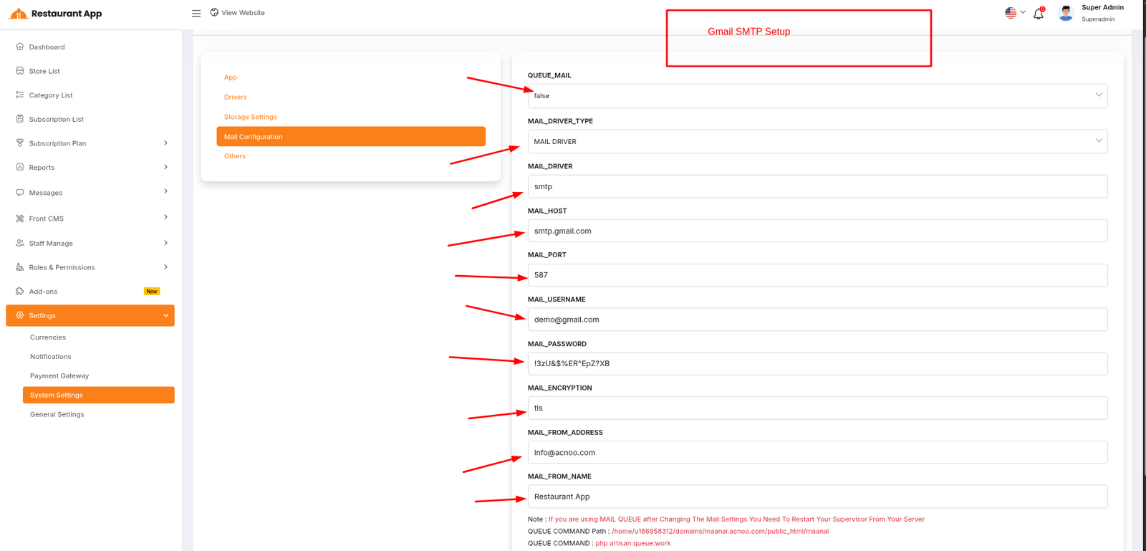The image size is (1146, 551).
Task: Expand the Subscription Plan submenu
Action: tap(165, 143)
